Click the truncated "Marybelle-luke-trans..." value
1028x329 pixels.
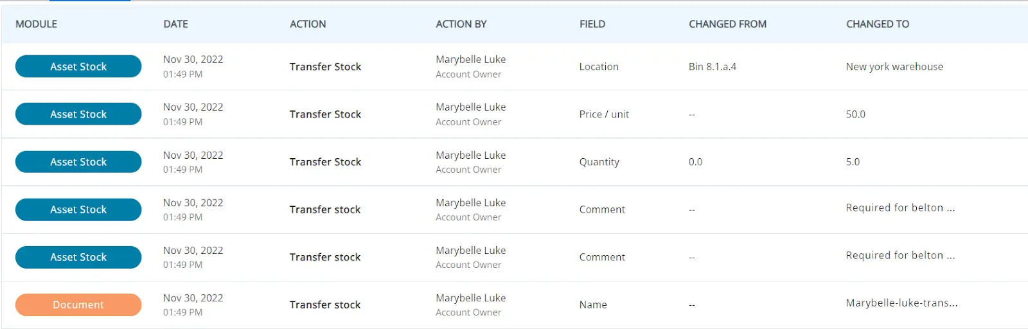(901, 303)
